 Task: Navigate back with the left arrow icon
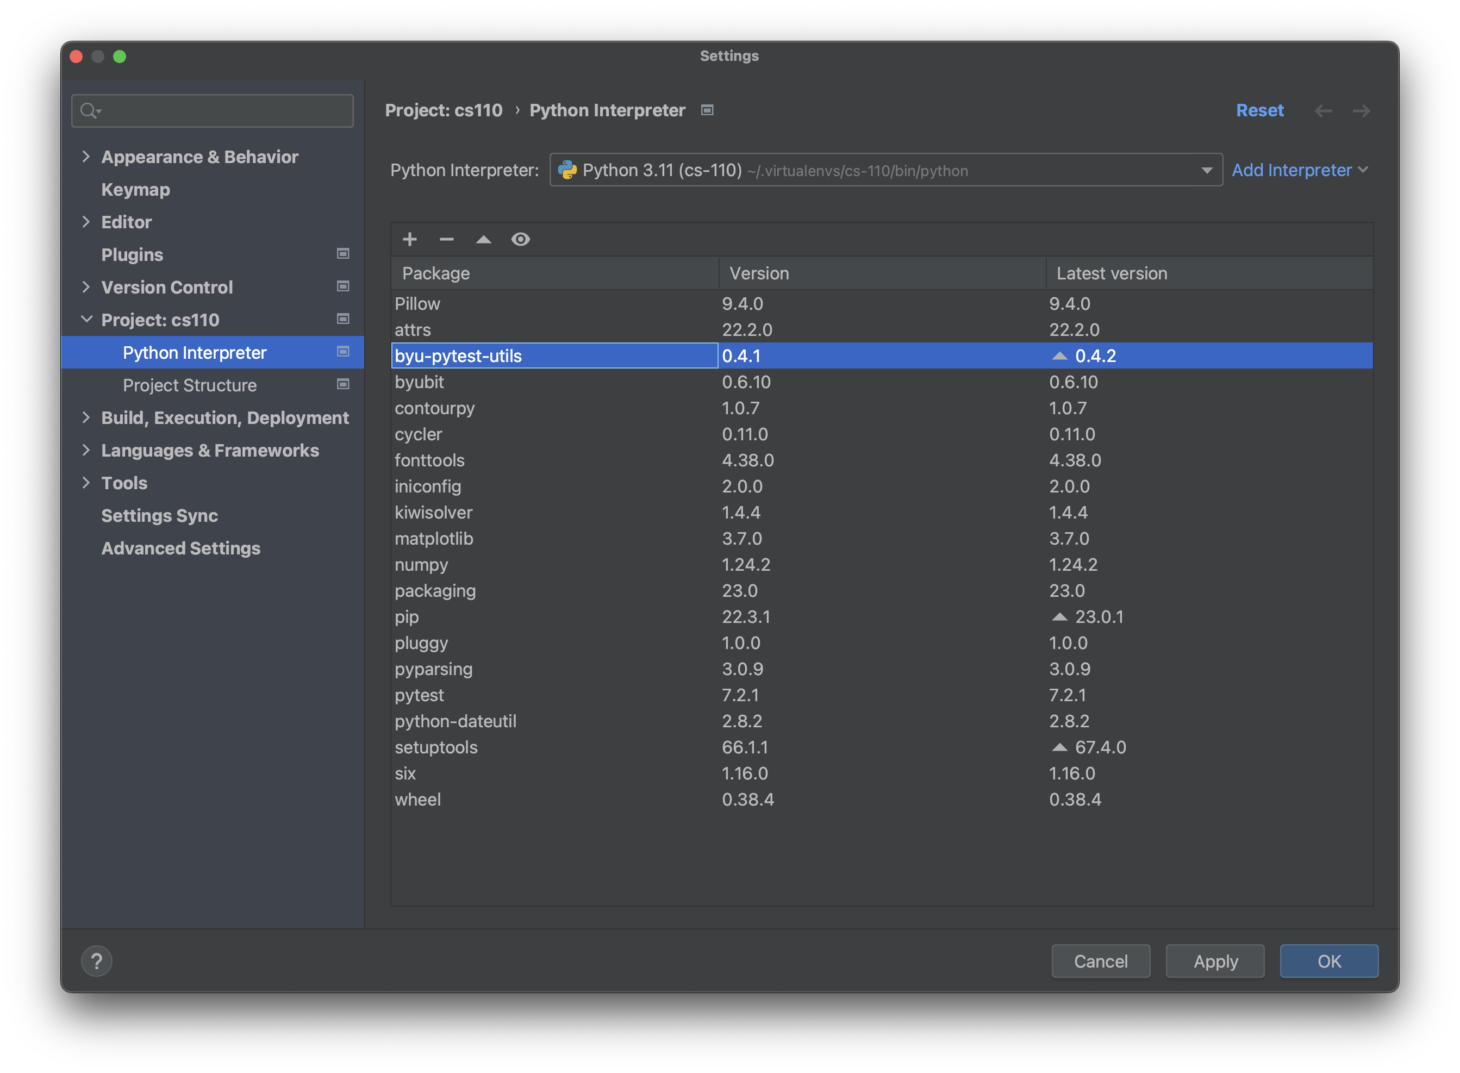point(1324,110)
